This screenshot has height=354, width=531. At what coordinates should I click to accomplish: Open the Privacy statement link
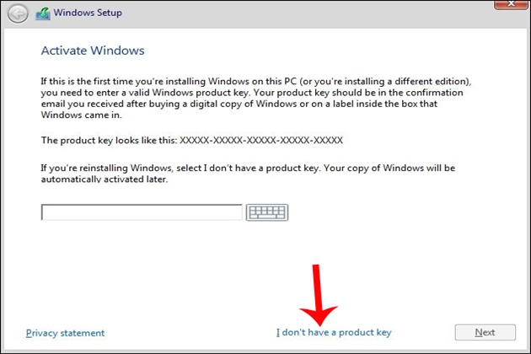click(x=66, y=333)
